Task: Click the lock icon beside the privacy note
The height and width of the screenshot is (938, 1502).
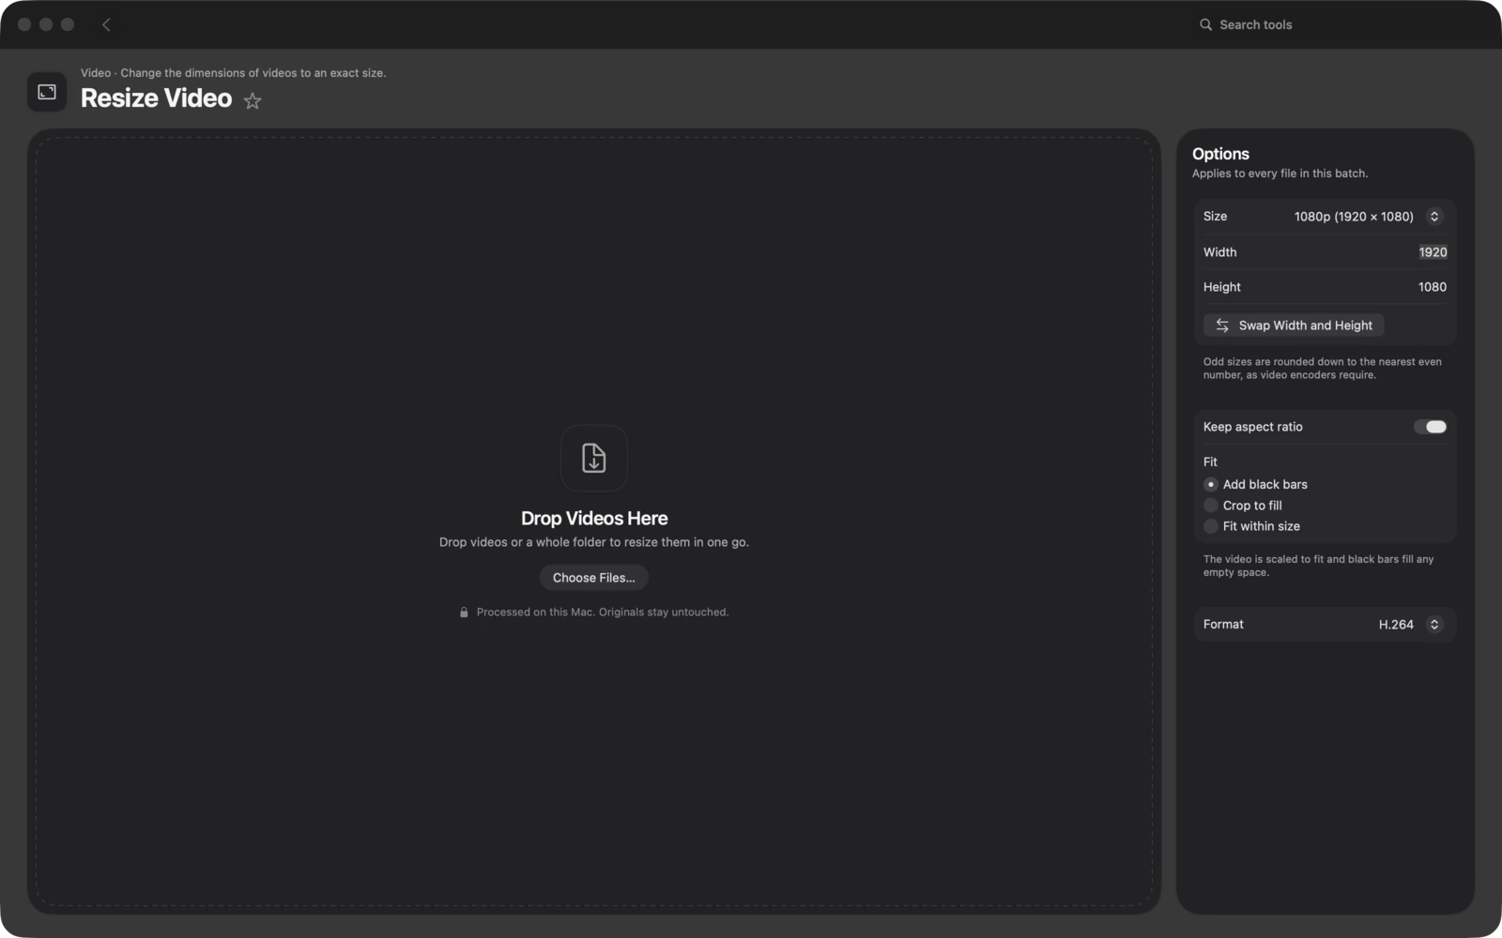Action: coord(464,613)
